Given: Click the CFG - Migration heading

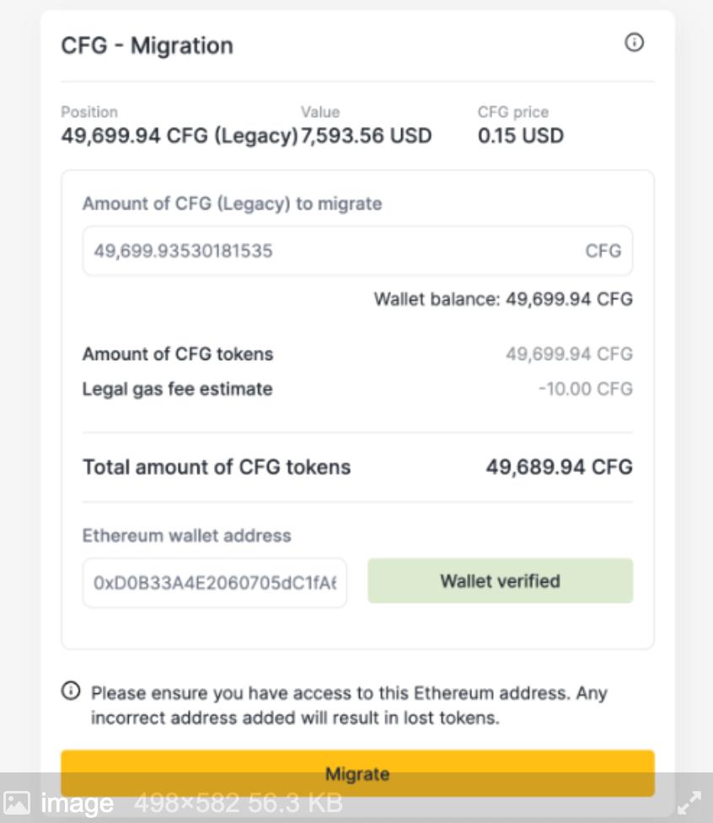Looking at the screenshot, I should 147,46.
